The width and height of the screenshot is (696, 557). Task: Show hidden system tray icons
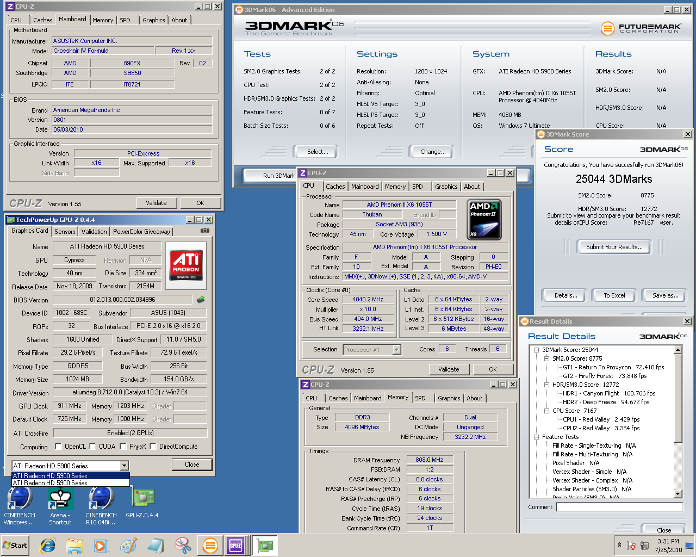click(619, 545)
